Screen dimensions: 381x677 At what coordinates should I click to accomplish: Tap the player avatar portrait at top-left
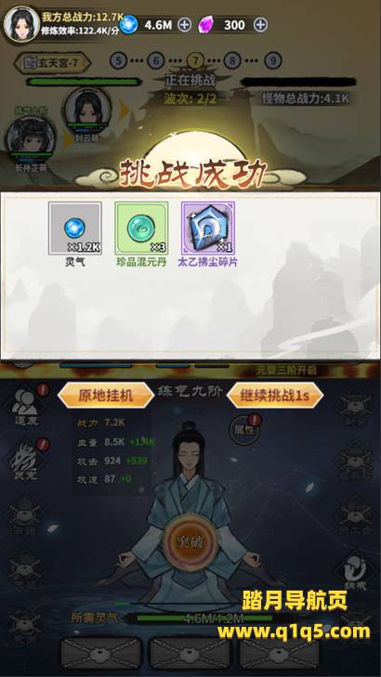[21, 24]
